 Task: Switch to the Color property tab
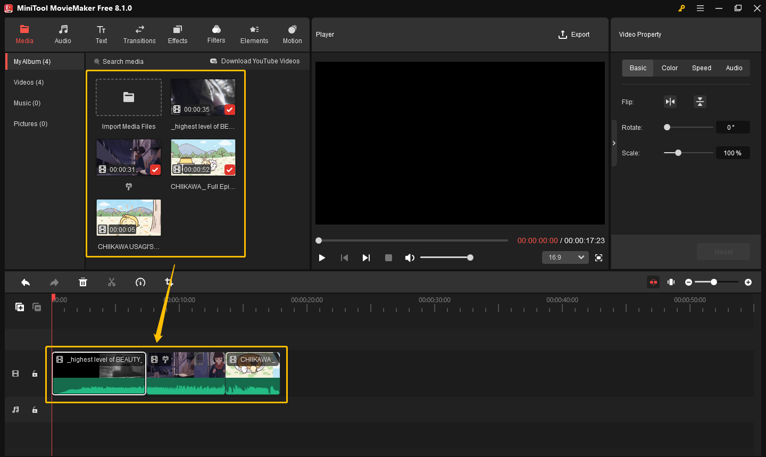click(x=670, y=68)
